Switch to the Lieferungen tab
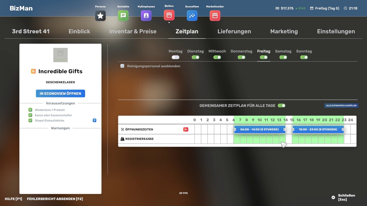 (234, 31)
